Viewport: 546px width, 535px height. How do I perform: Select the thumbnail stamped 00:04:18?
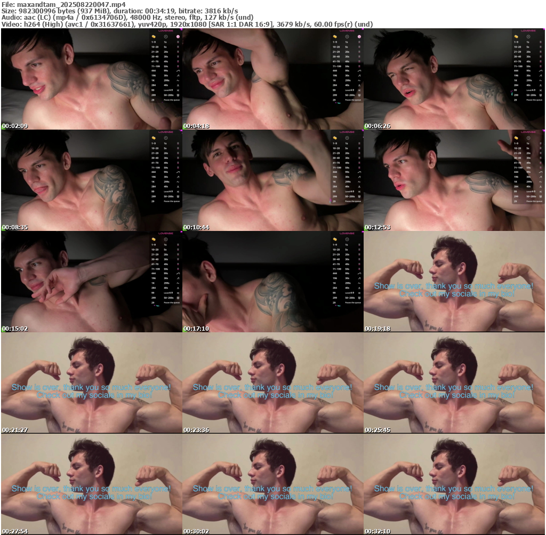[272, 79]
